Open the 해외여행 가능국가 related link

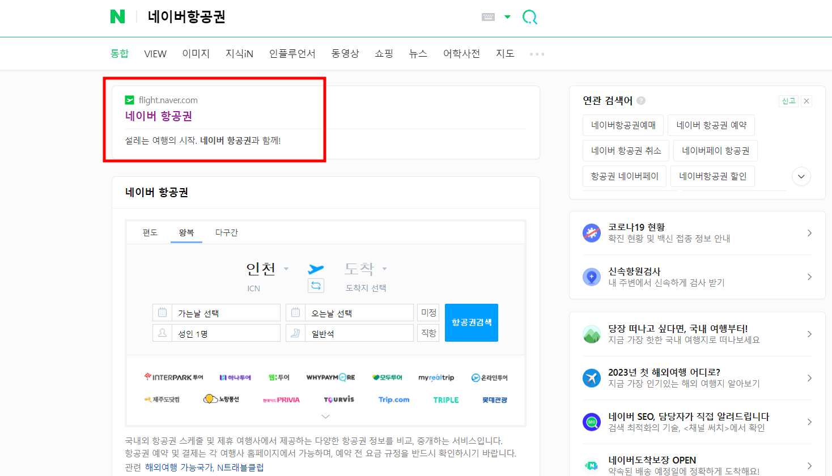180,467
